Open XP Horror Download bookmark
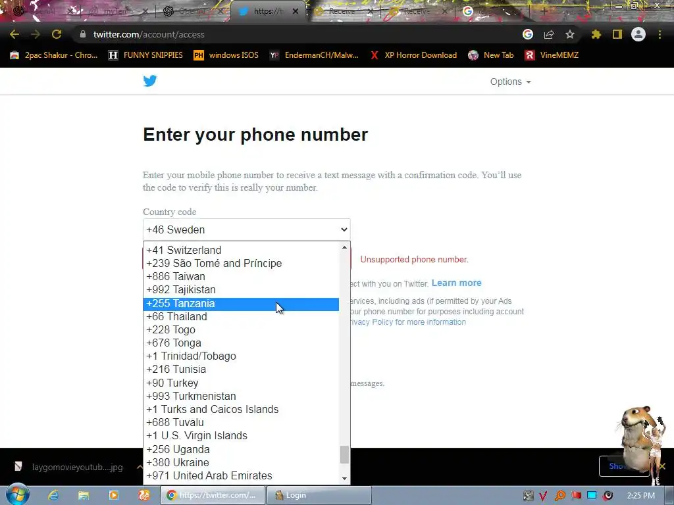The width and height of the screenshot is (674, 505). [x=413, y=55]
